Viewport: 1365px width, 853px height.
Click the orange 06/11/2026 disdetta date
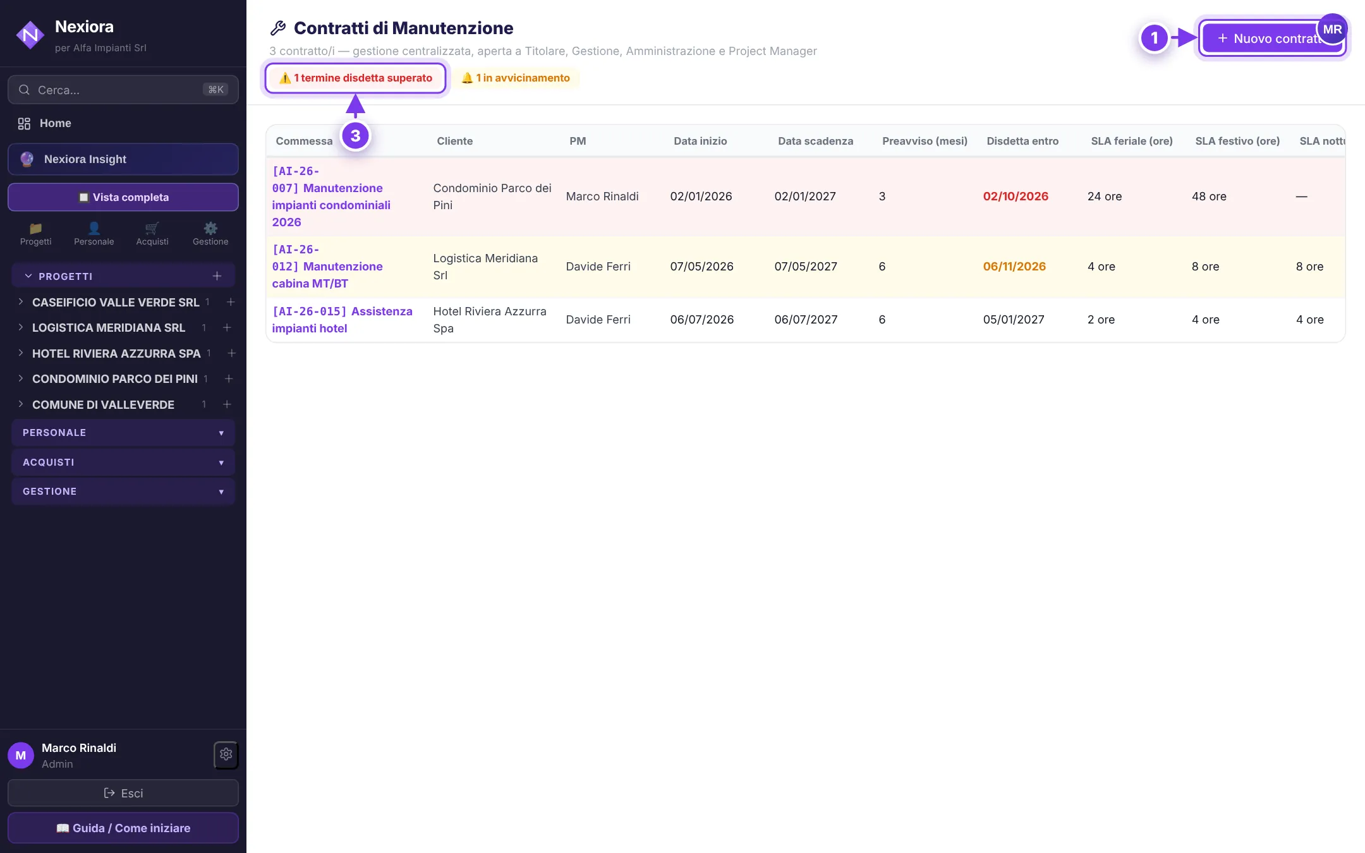click(x=1014, y=267)
